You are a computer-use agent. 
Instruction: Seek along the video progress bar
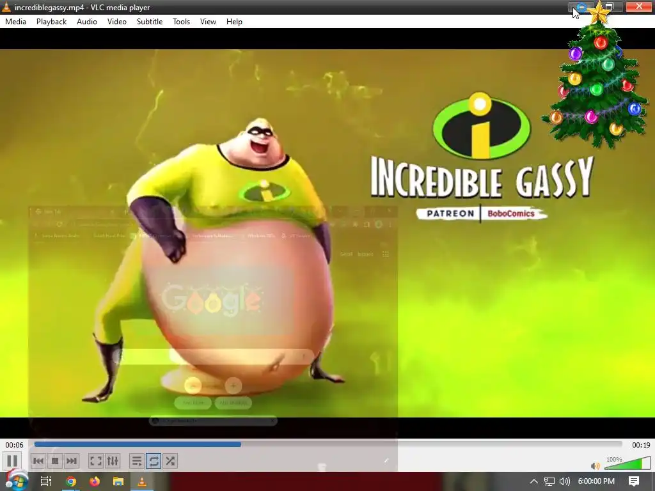pyautogui.click(x=328, y=445)
